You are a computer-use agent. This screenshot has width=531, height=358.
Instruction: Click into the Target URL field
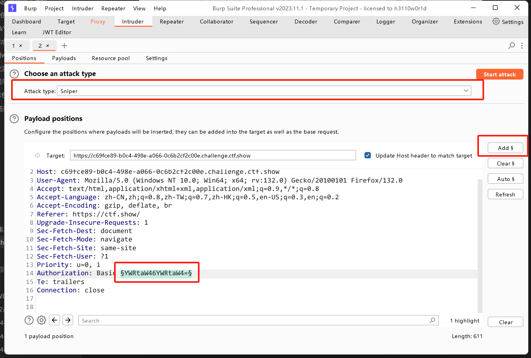pyautogui.click(x=213, y=156)
